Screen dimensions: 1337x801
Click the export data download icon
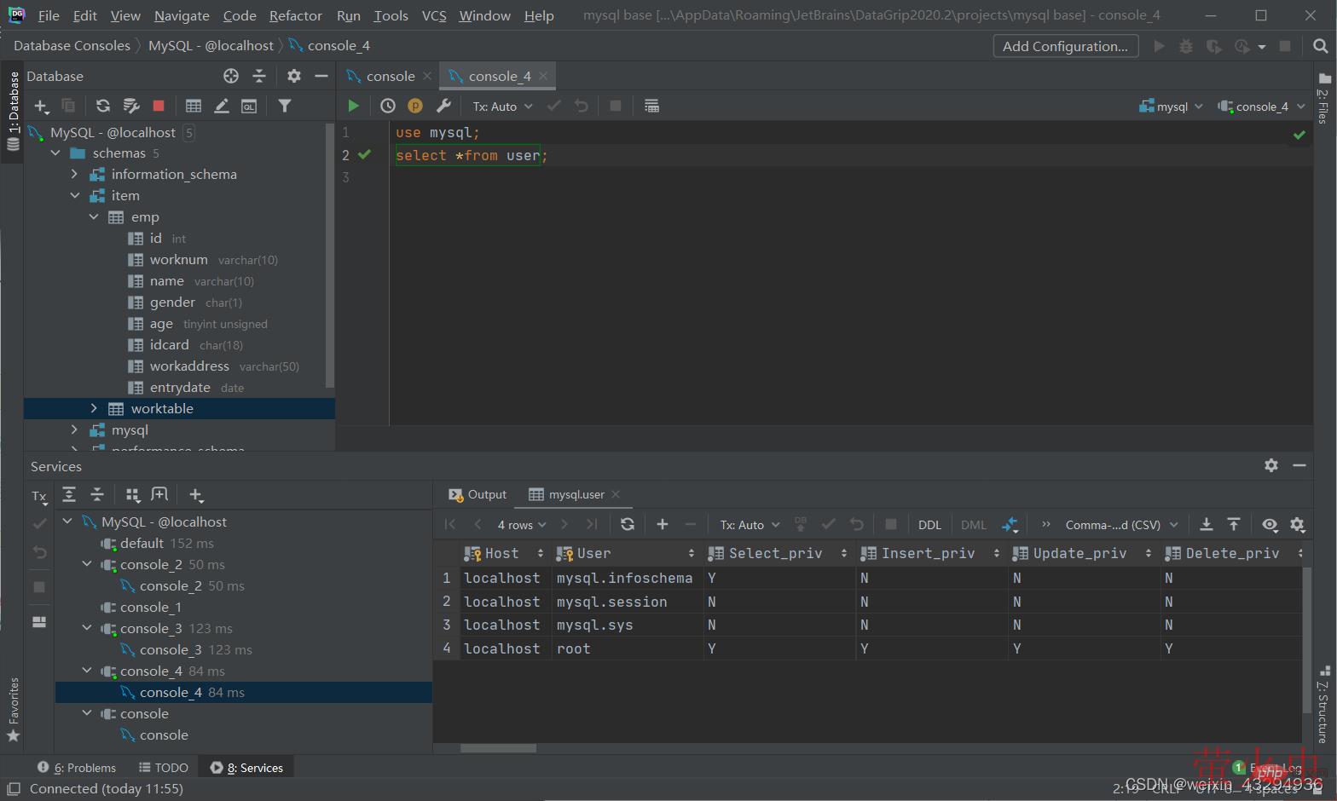click(1207, 525)
